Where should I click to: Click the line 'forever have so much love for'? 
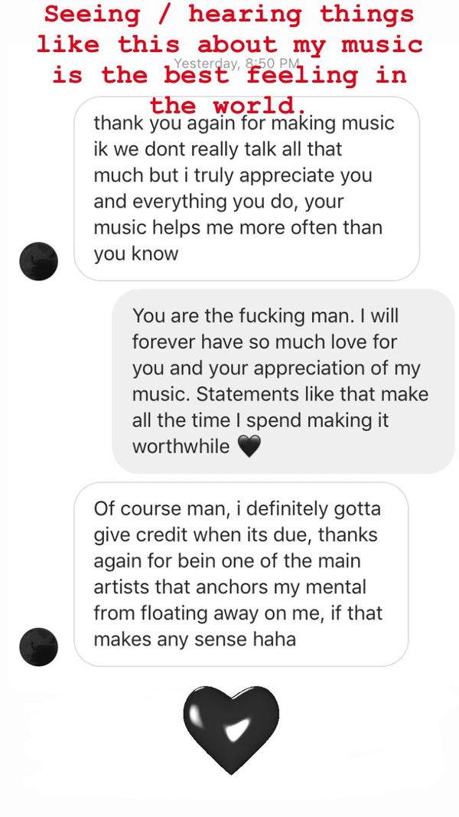pyautogui.click(x=265, y=342)
